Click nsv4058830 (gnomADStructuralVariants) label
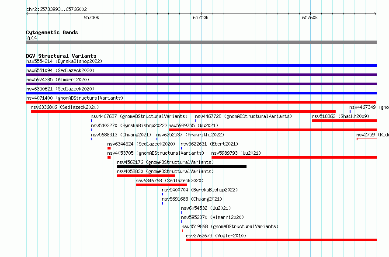Screen dimensions: 389x257 [165, 171]
